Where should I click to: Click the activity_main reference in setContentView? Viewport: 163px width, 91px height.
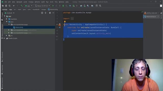tap(103, 33)
